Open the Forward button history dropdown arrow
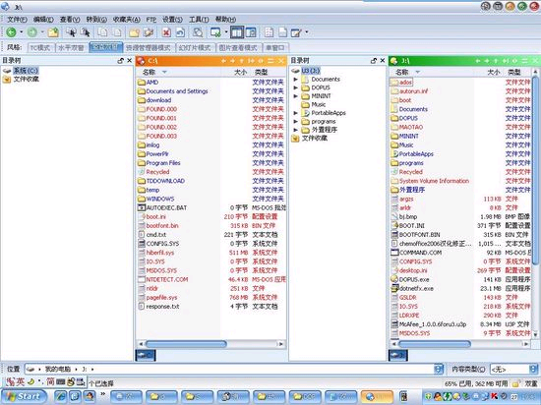This screenshot has width=541, height=405. click(x=42, y=32)
